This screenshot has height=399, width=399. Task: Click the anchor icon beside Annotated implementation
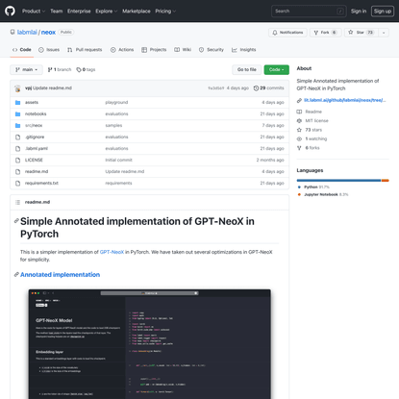(x=16, y=275)
